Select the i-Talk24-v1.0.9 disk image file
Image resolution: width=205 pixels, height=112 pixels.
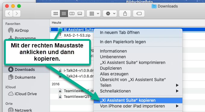tap(79, 70)
